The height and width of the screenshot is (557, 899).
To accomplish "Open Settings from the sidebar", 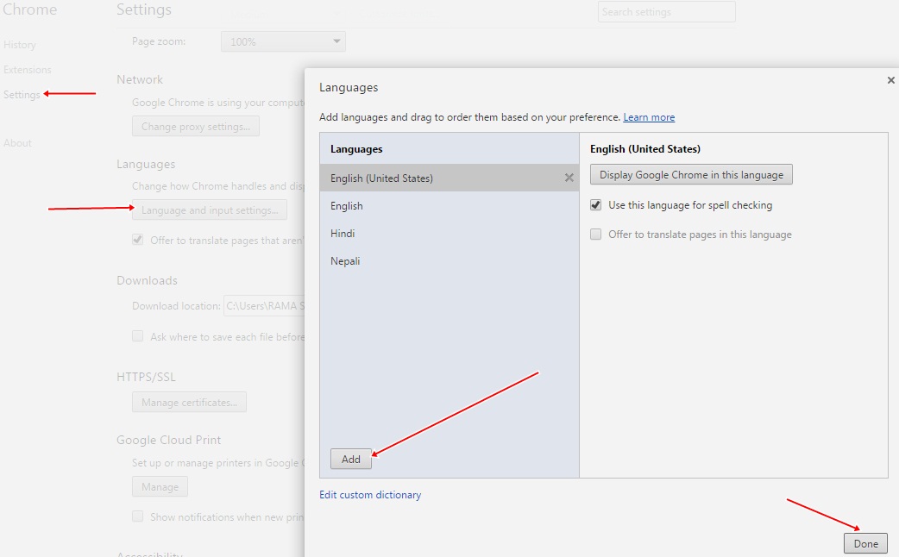I will tap(22, 94).
